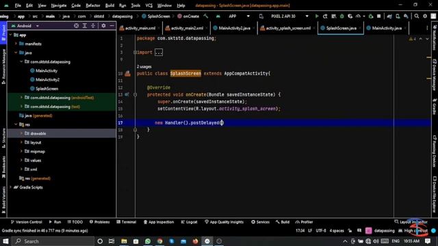The height and width of the screenshot is (246, 438).
Task: Open the VCS menu
Action: [149, 5]
